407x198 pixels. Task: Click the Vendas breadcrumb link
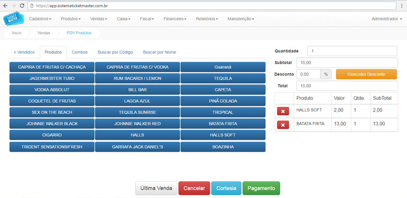coord(44,33)
